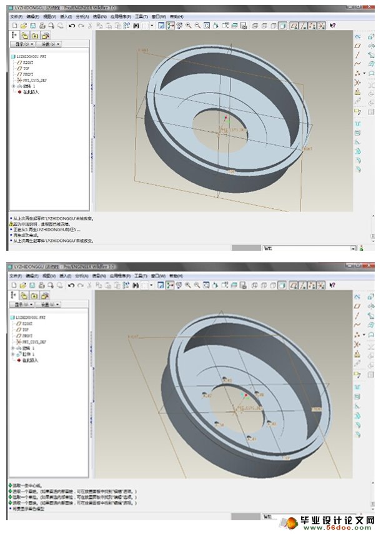Open 分析(A) menu in upper window
This screenshot has width=381, height=534.
82,17
